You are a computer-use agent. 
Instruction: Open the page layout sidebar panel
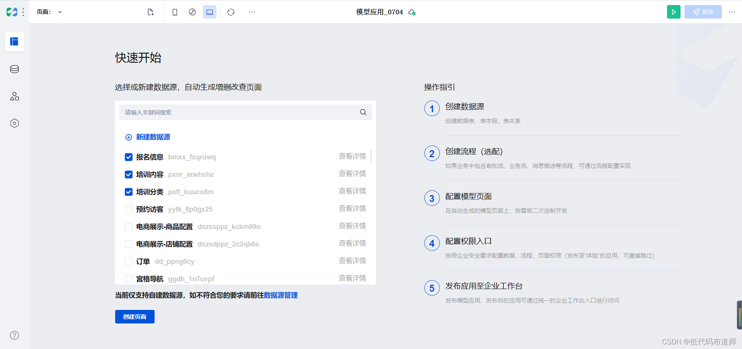[15, 41]
